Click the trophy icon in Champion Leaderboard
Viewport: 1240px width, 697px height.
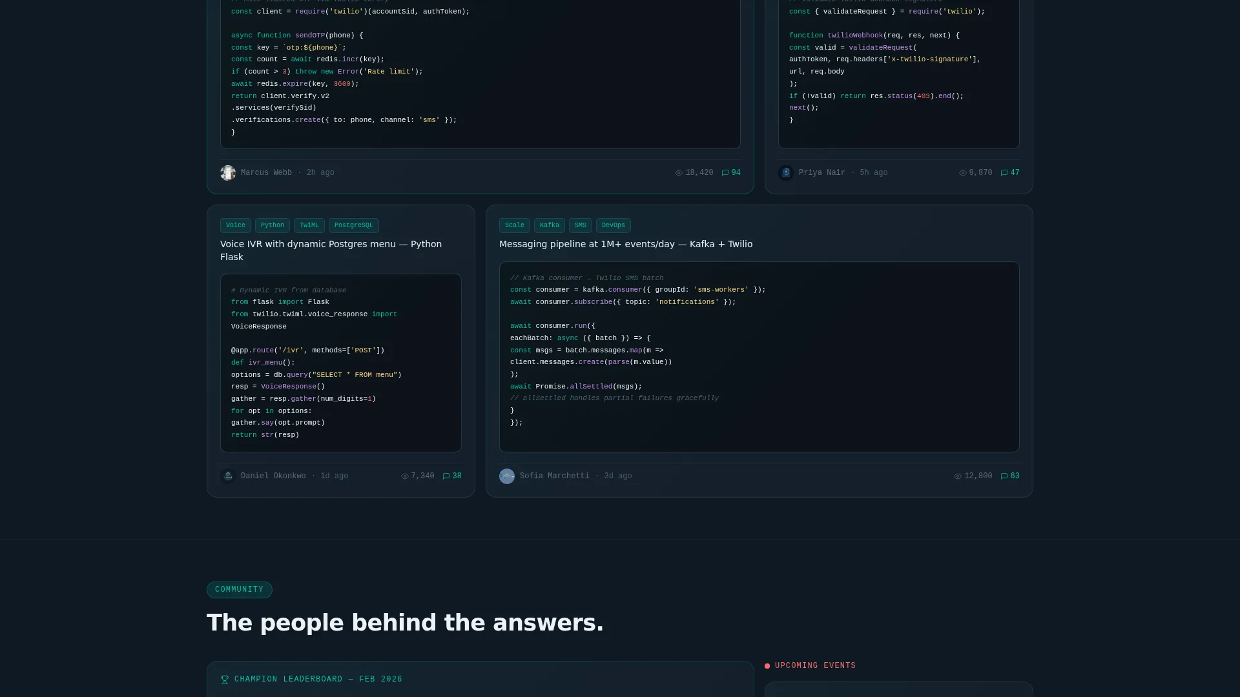click(225, 680)
